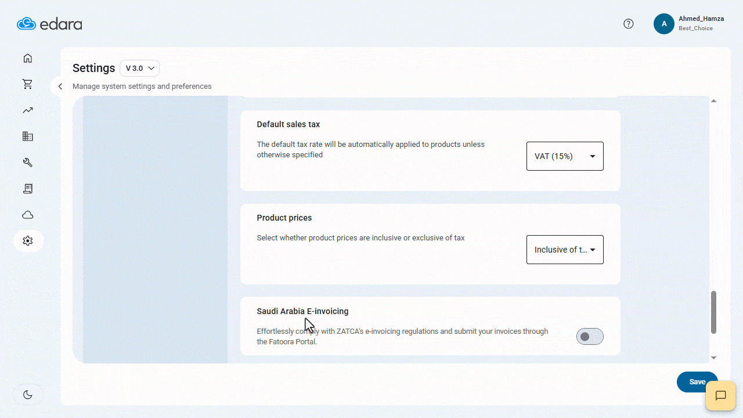This screenshot has width=743, height=418.
Task: Click the Product prices heading
Action: tap(284, 218)
